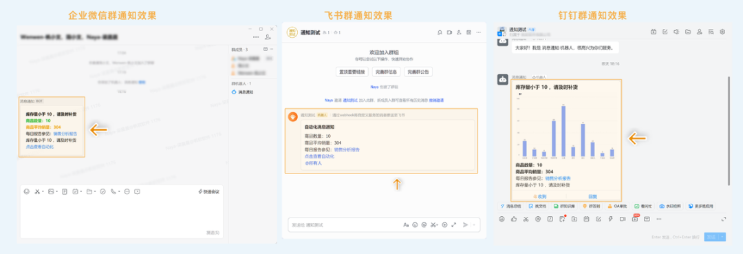This screenshot has height=254, width=743.
Task: Click the Feishu send arrow icon
Action: point(465,224)
